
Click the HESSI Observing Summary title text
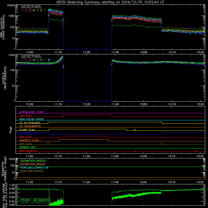click(110, 2)
